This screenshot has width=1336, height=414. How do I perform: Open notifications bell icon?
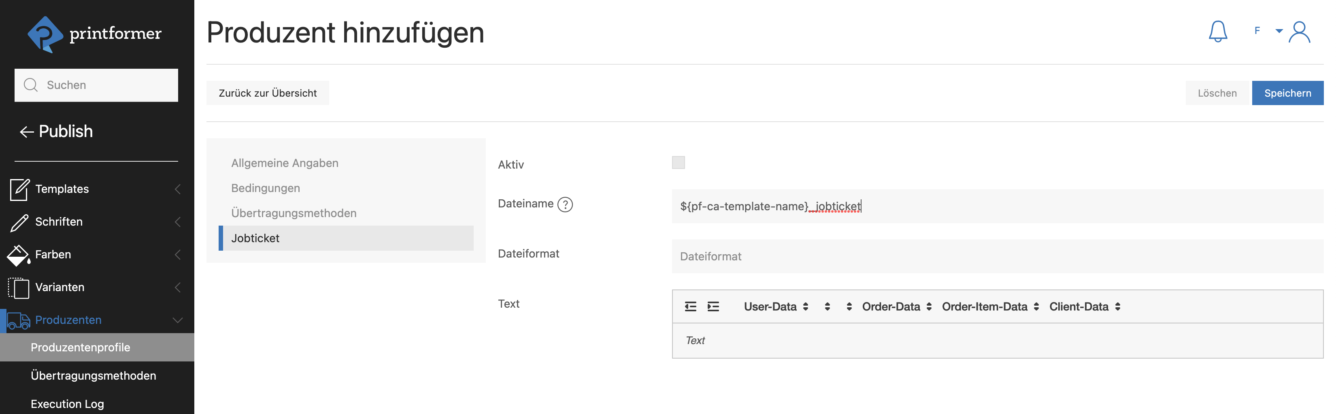point(1217,32)
